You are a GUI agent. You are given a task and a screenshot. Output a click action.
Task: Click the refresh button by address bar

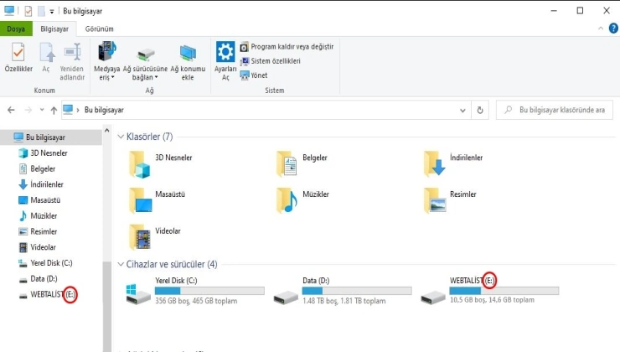click(x=479, y=110)
